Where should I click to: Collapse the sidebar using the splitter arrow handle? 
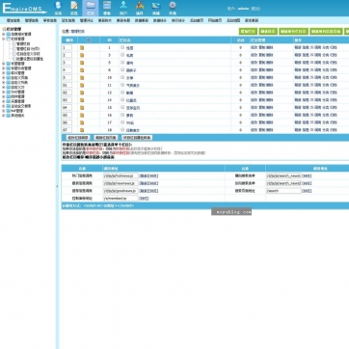[58, 186]
